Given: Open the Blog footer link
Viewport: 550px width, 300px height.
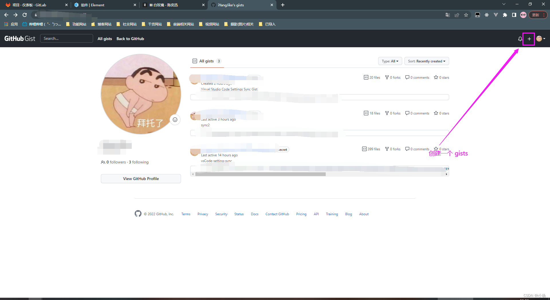Looking at the screenshot, I should tap(348, 214).
